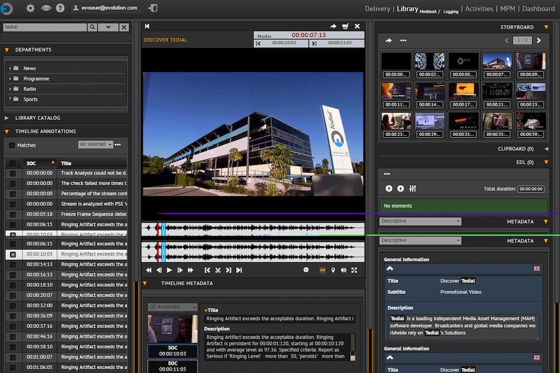Run the search with the magnifier button
The width and height of the screenshot is (560, 373).
point(92,27)
